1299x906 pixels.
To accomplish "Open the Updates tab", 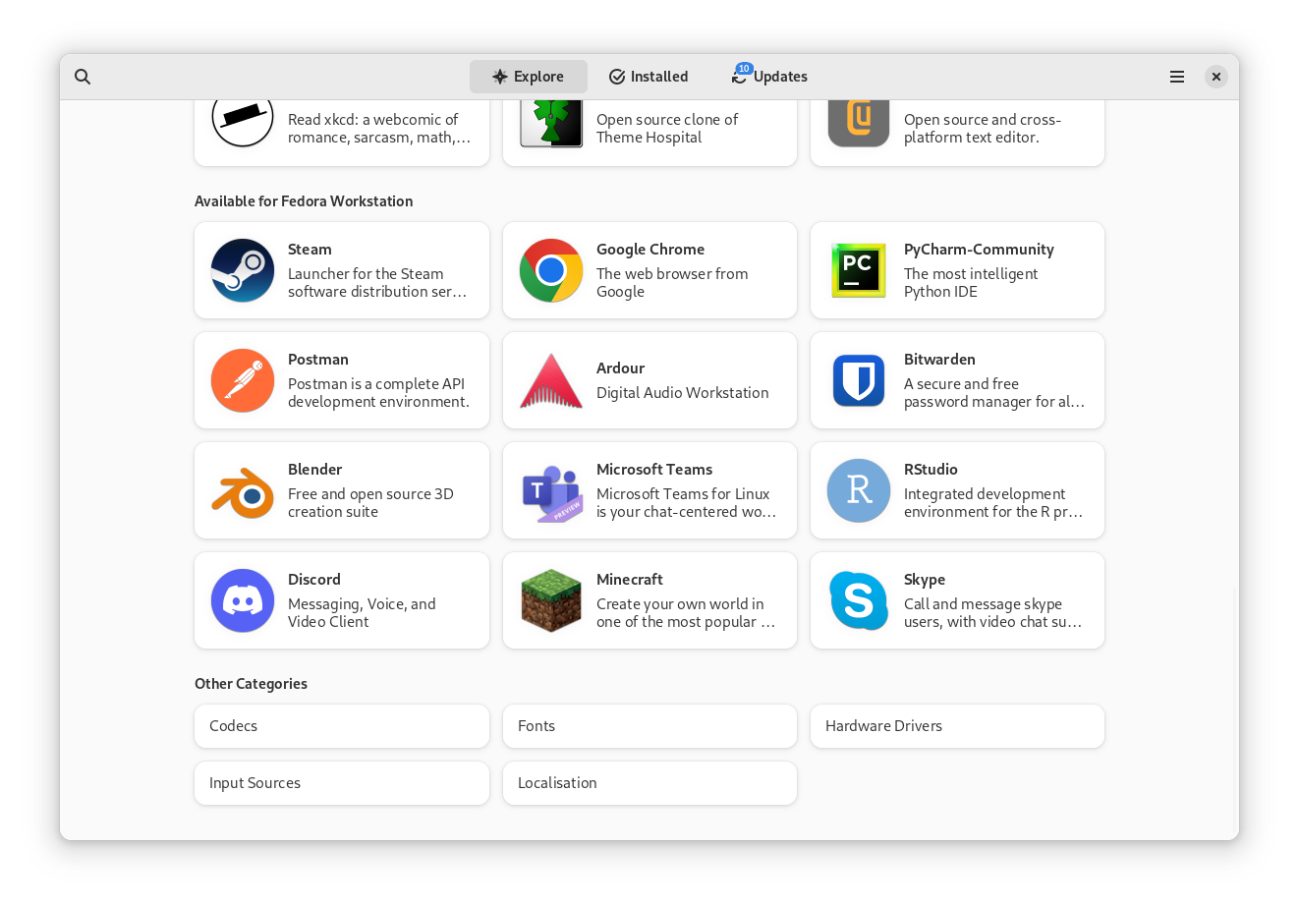I will pos(769,77).
